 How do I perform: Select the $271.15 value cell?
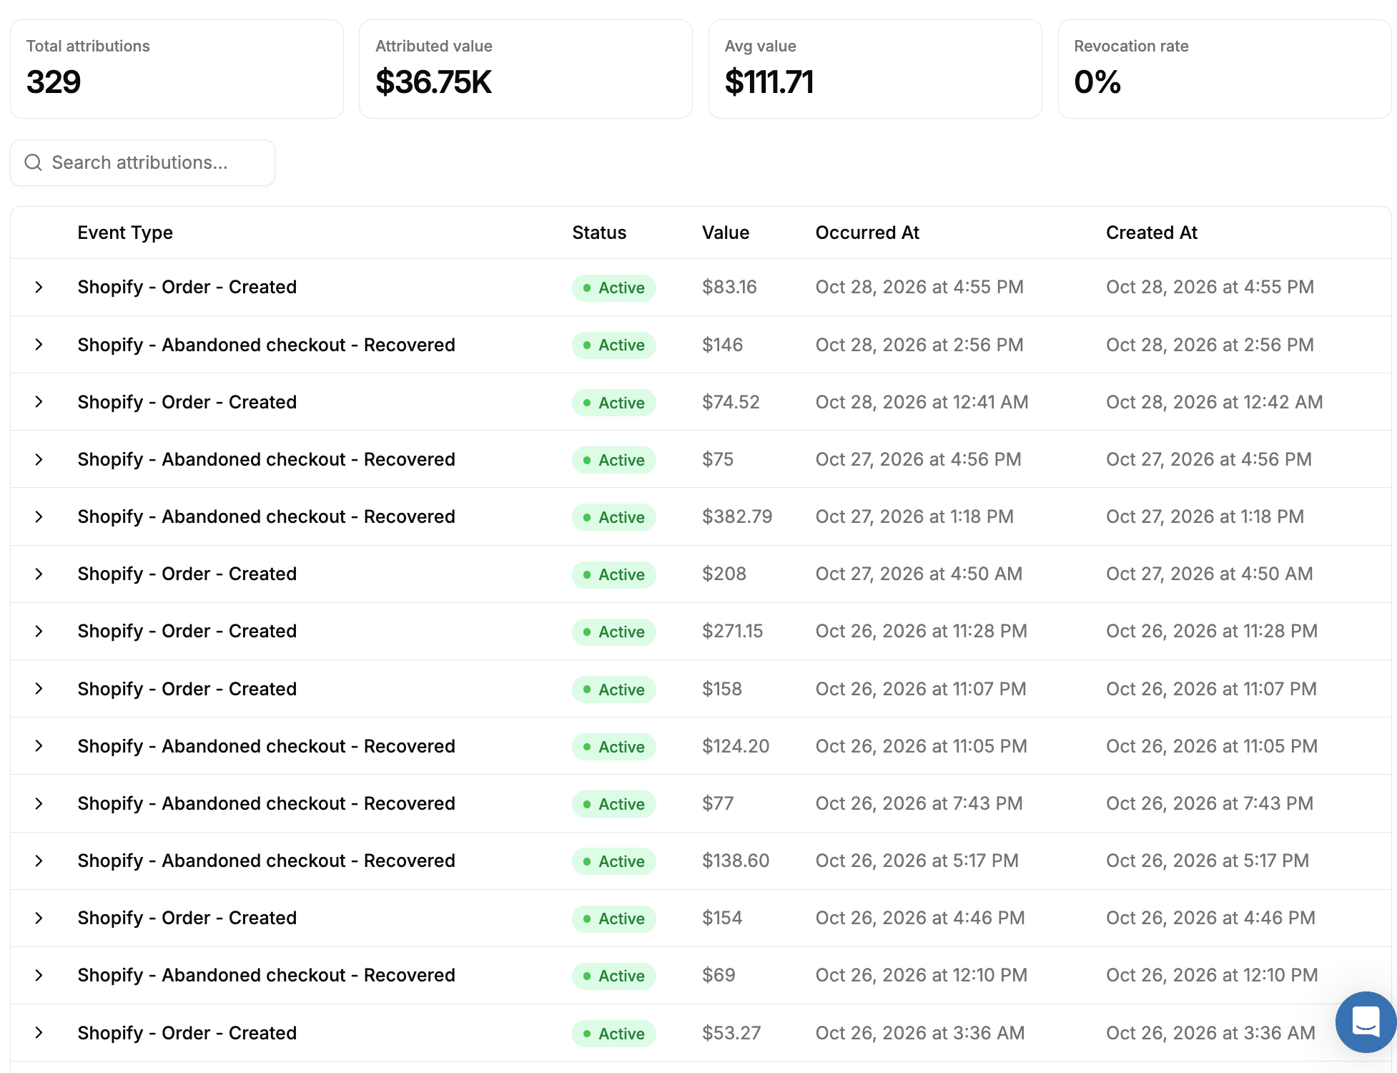[x=732, y=631]
